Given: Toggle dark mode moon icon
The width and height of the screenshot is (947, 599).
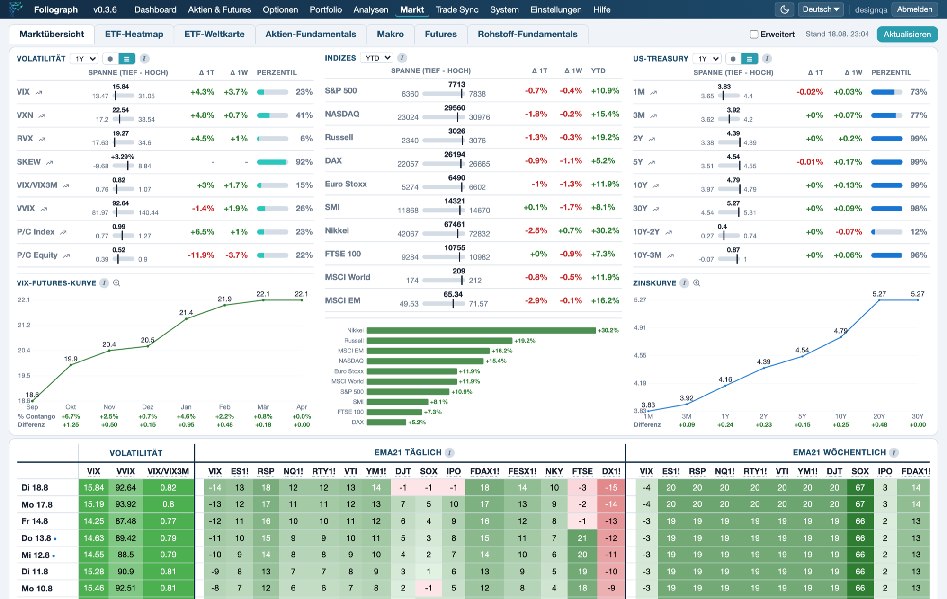Looking at the screenshot, I should pyautogui.click(x=785, y=9).
